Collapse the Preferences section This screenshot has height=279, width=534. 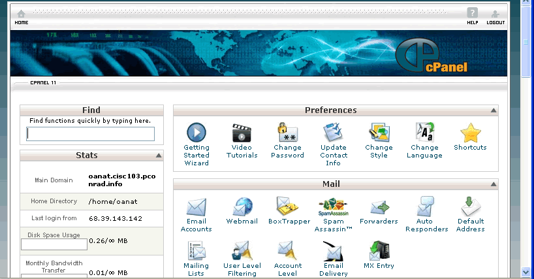494,110
